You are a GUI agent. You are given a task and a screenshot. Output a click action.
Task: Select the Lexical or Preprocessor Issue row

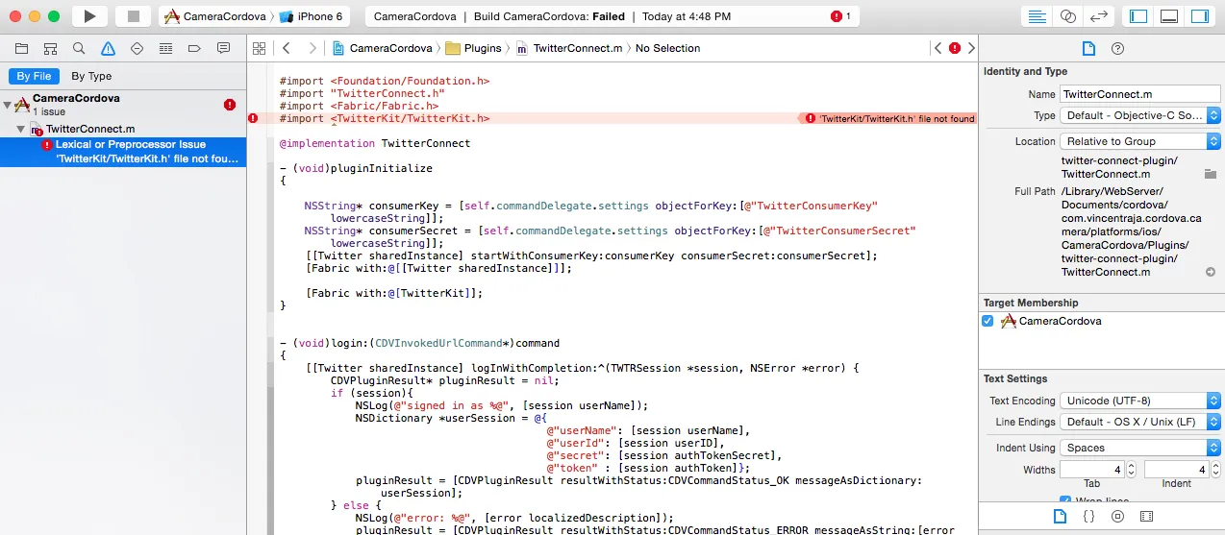(123, 152)
